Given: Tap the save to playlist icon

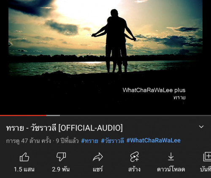Looking at the screenshot, I should 207,157.
